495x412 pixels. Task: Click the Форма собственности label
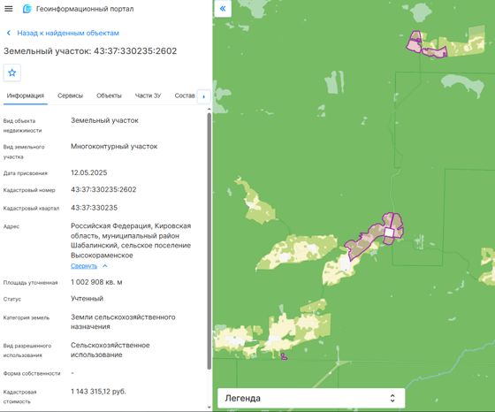(x=32, y=373)
